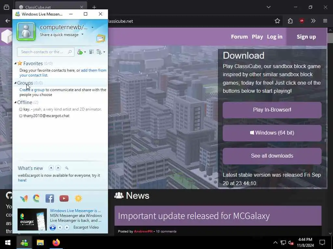Show previous What's new item
Screen dimensions: 333x249
coord(51,168)
